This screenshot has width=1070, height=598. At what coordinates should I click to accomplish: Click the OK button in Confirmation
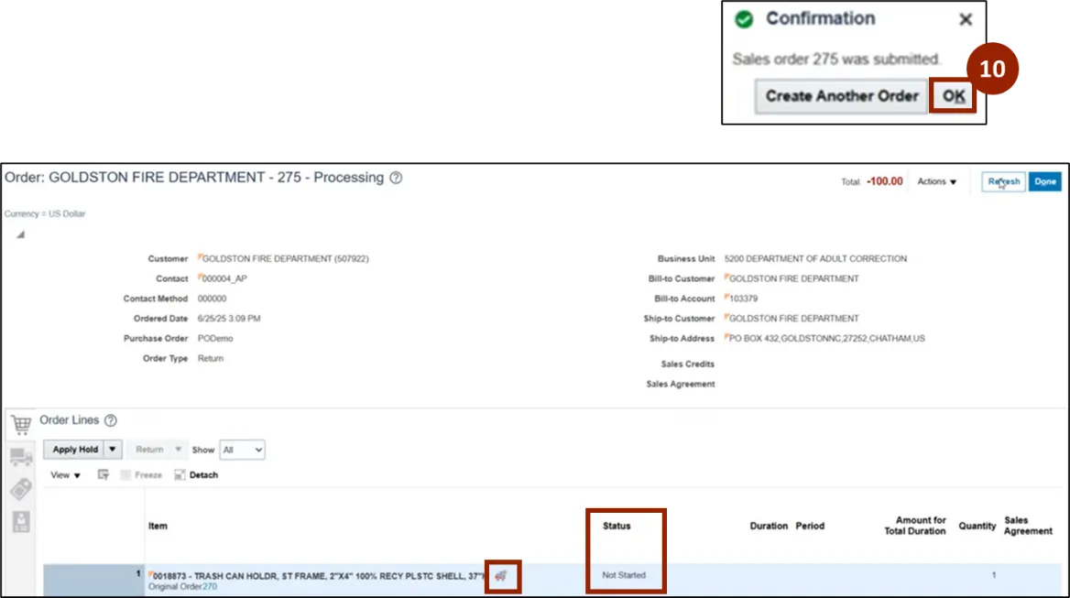[953, 96]
